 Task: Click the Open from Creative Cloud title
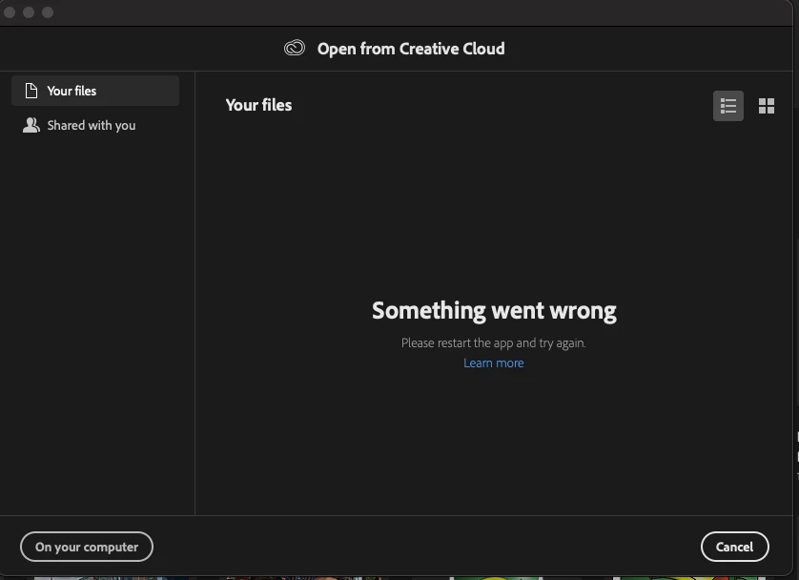(x=411, y=49)
